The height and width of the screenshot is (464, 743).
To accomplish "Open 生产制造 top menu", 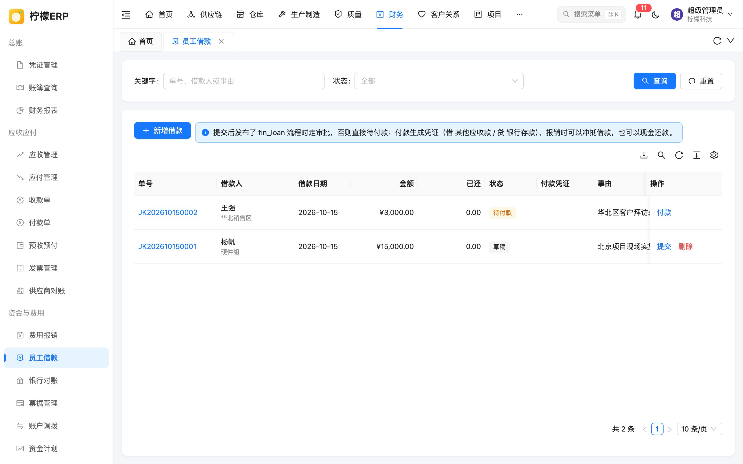I will [299, 14].
